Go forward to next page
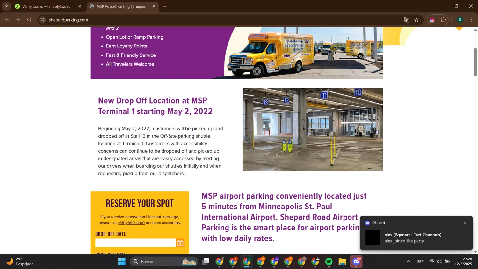The height and width of the screenshot is (269, 478). coord(18,20)
